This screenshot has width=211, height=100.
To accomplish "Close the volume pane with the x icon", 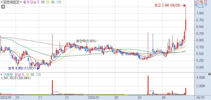I will [209, 74].
